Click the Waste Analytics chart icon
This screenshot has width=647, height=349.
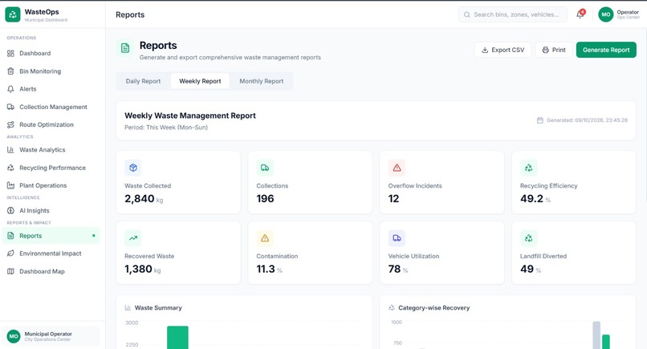click(x=10, y=150)
